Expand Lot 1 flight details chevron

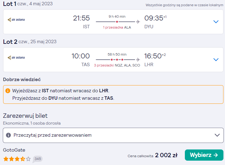tap(216, 22)
